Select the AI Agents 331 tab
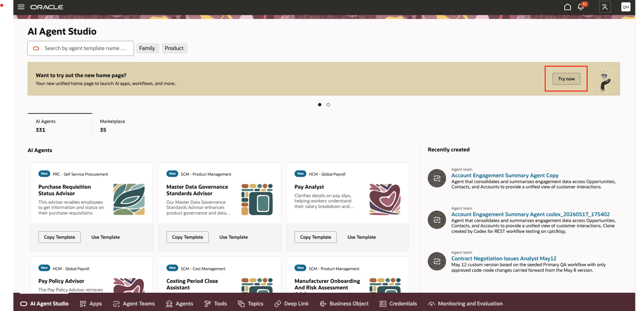The width and height of the screenshot is (636, 311). 60,126
